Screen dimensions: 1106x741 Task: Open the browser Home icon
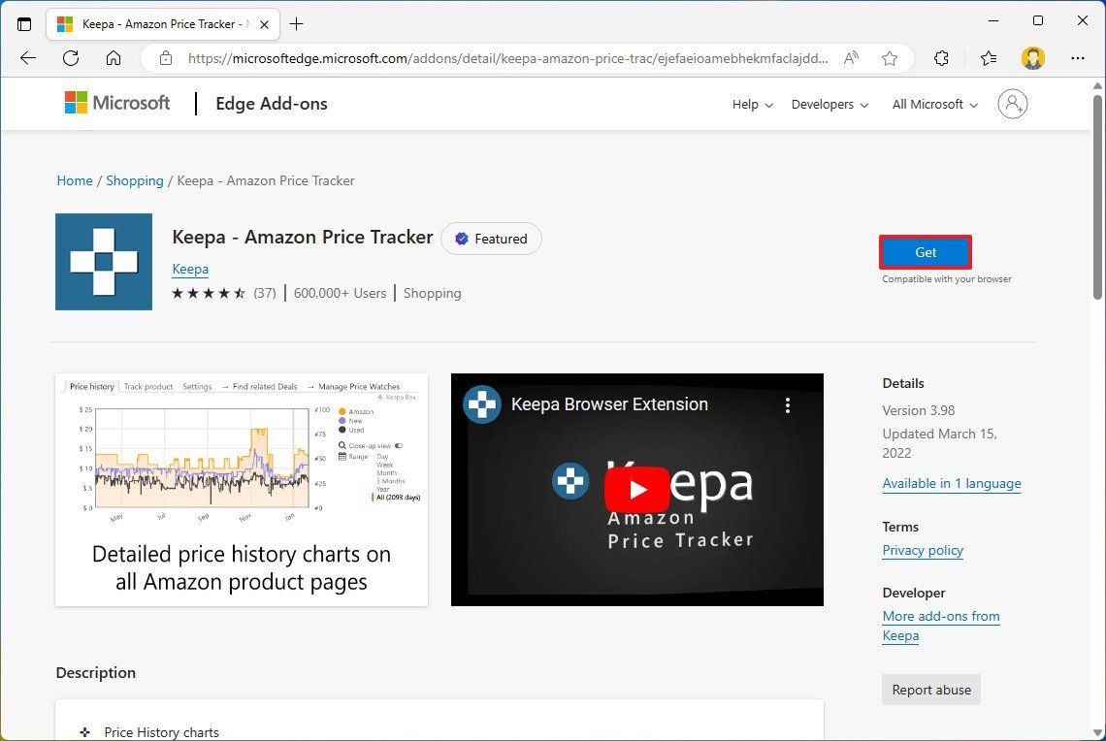click(x=114, y=58)
